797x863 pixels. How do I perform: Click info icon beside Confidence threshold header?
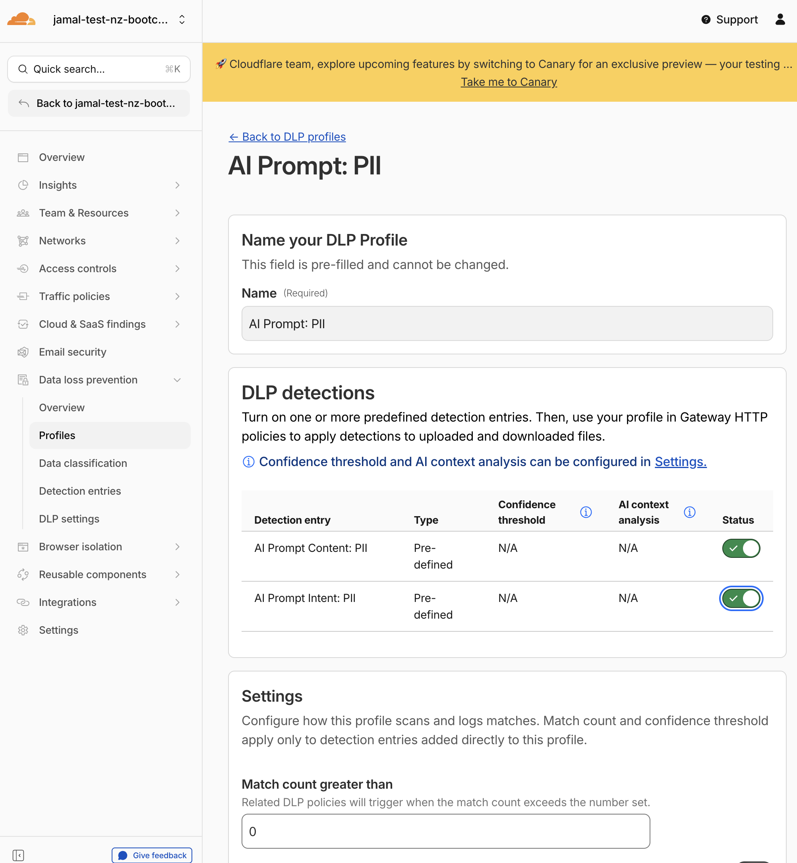click(586, 512)
